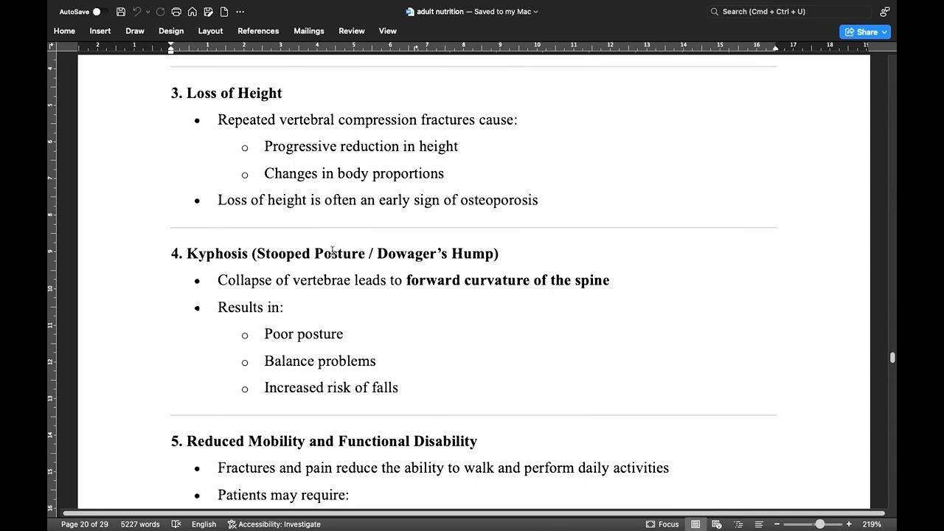
Task: Open the Undo history dropdown arrow
Action: coord(147,12)
